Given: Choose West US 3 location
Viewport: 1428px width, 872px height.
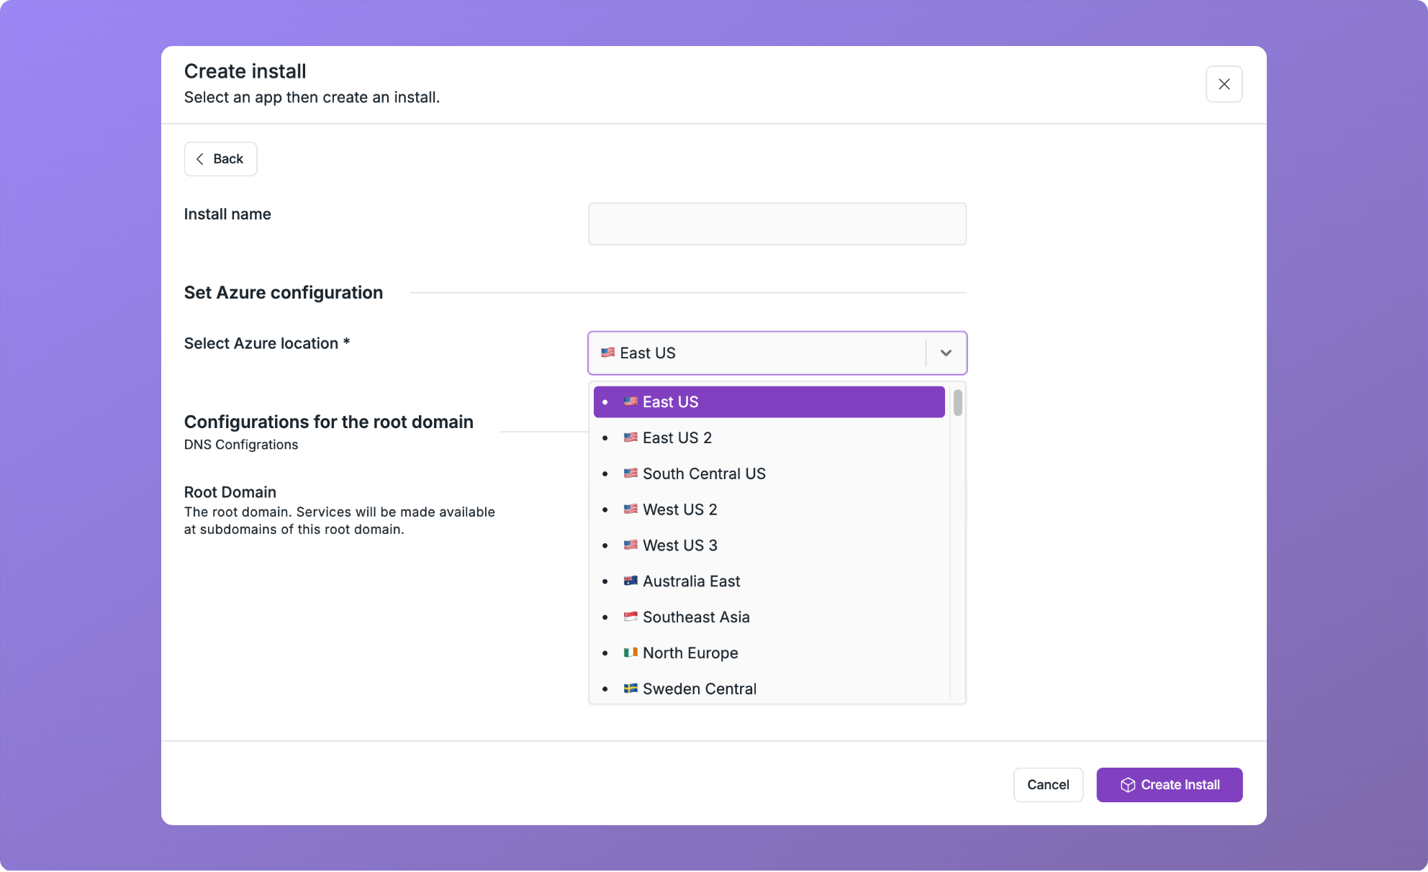Looking at the screenshot, I should click(x=769, y=546).
